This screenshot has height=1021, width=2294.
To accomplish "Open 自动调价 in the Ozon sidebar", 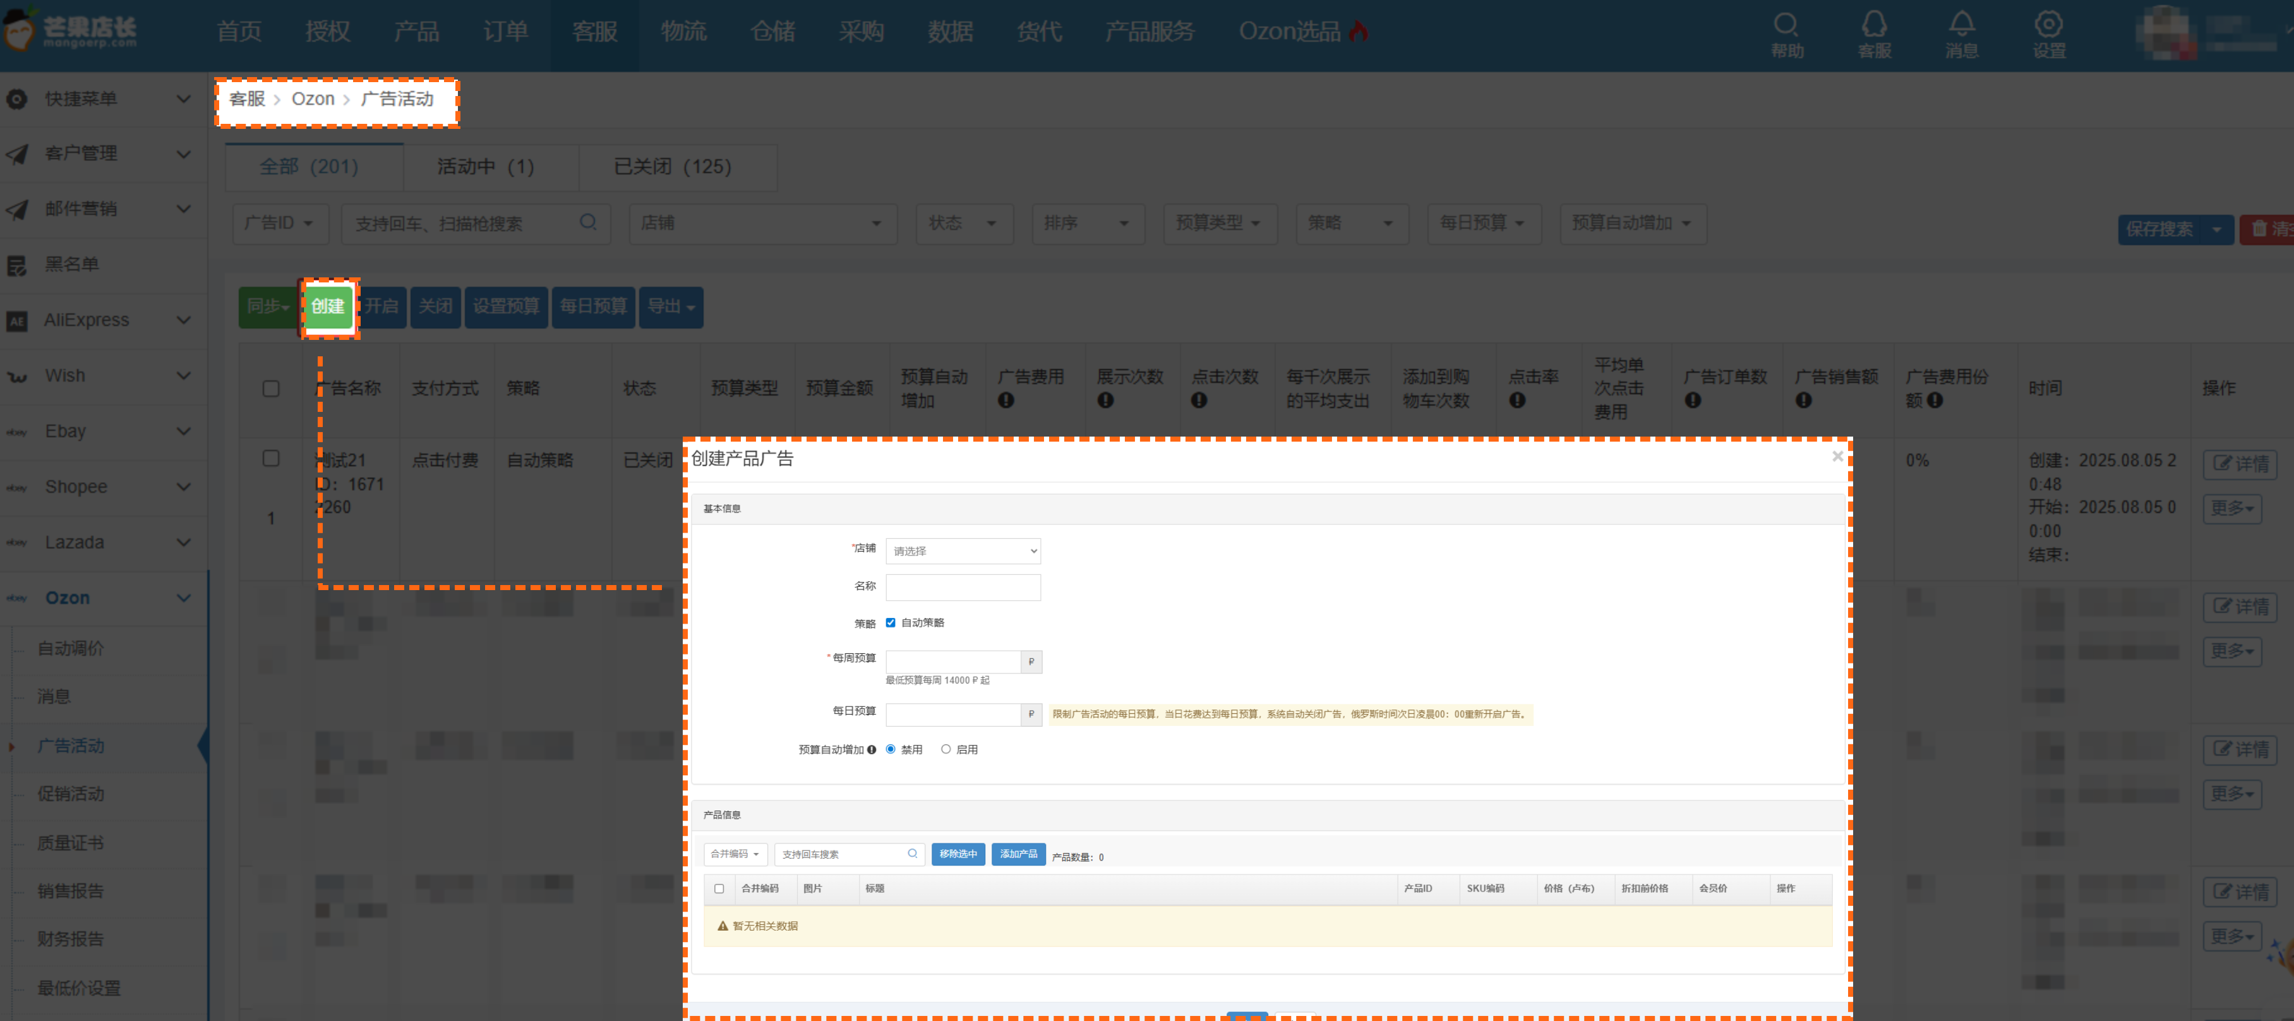I will (x=70, y=649).
